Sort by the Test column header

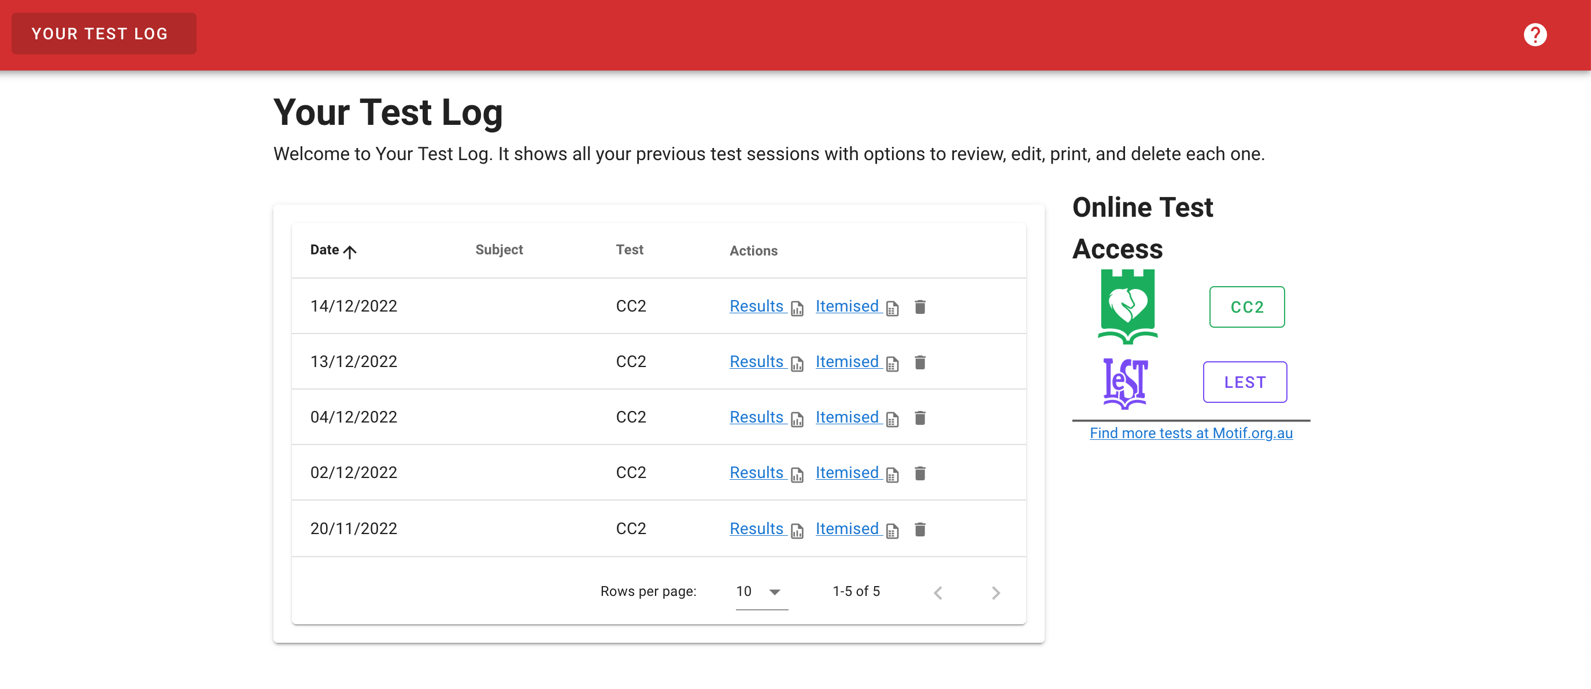(x=629, y=250)
